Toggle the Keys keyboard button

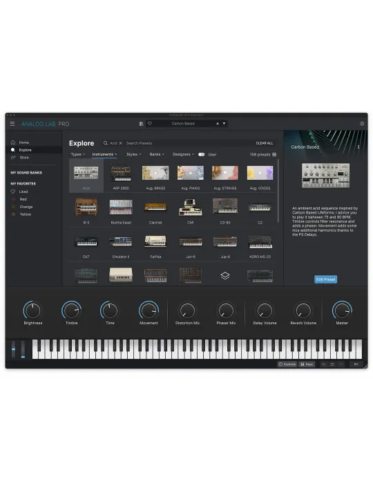(307, 364)
